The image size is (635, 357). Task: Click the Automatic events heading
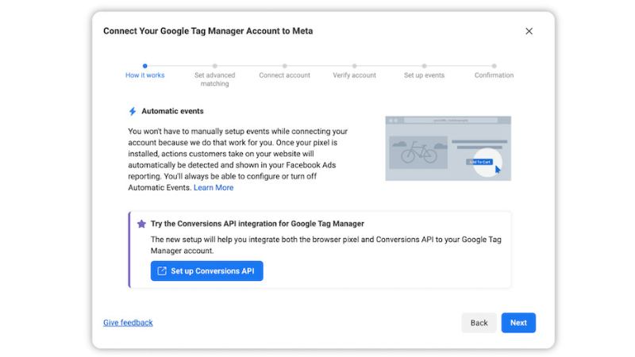click(x=172, y=112)
